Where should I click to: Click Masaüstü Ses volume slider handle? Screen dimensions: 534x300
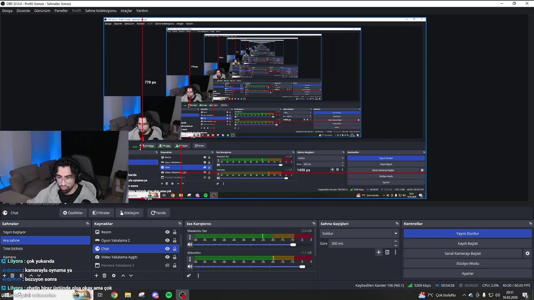tap(293, 245)
